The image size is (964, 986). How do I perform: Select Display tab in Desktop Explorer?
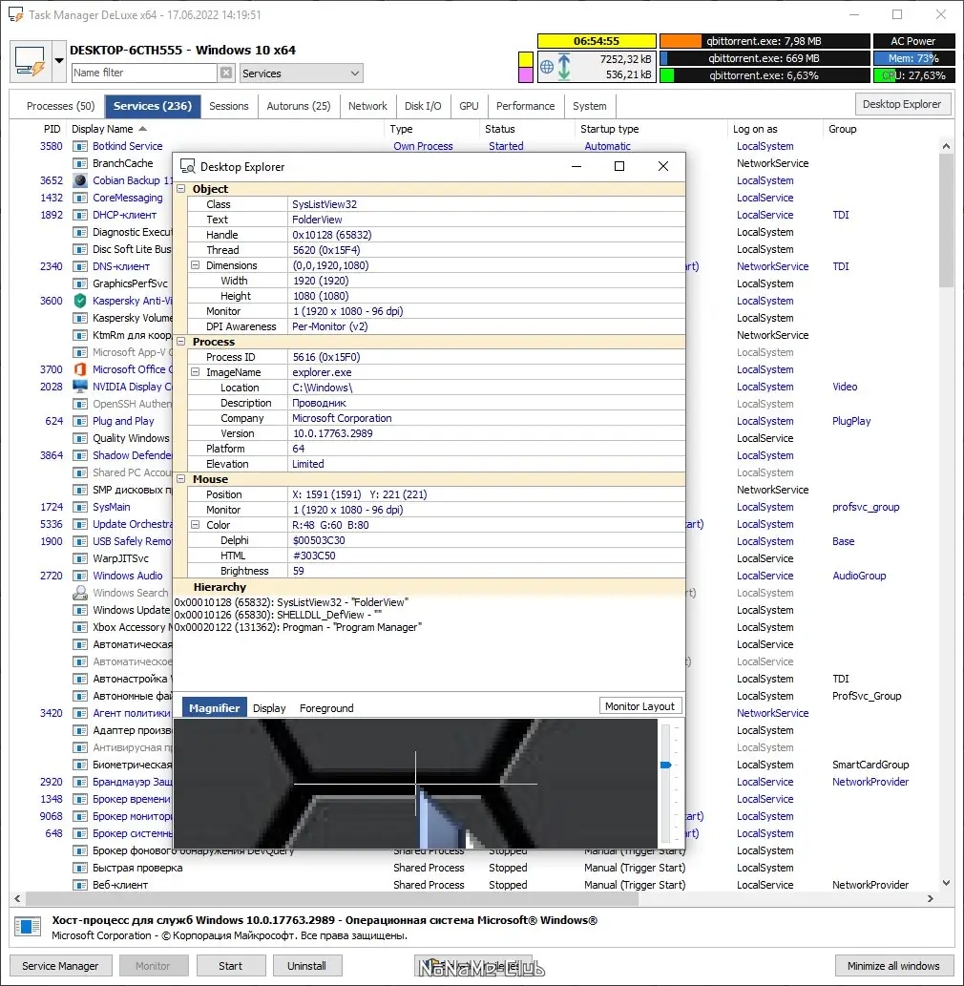(269, 708)
